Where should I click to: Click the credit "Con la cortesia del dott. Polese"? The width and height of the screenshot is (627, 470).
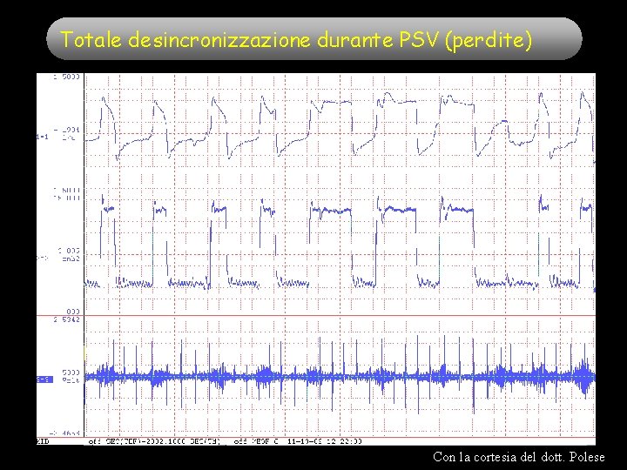click(519, 456)
